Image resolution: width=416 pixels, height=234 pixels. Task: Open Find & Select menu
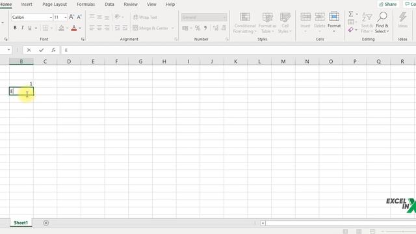[382, 23]
